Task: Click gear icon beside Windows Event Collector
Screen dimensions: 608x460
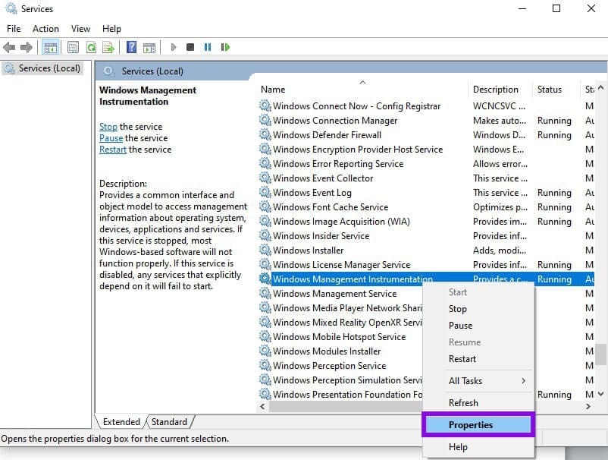Action: tap(265, 178)
